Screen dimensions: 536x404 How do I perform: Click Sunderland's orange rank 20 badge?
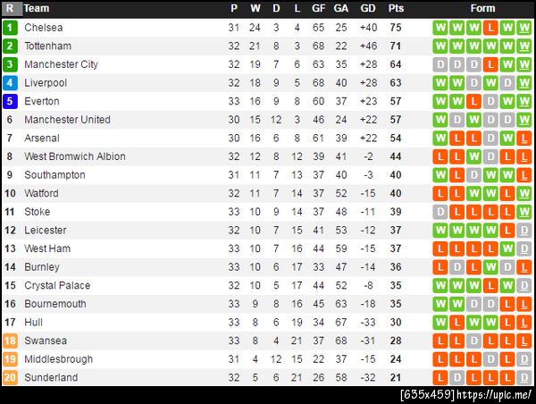click(x=10, y=377)
